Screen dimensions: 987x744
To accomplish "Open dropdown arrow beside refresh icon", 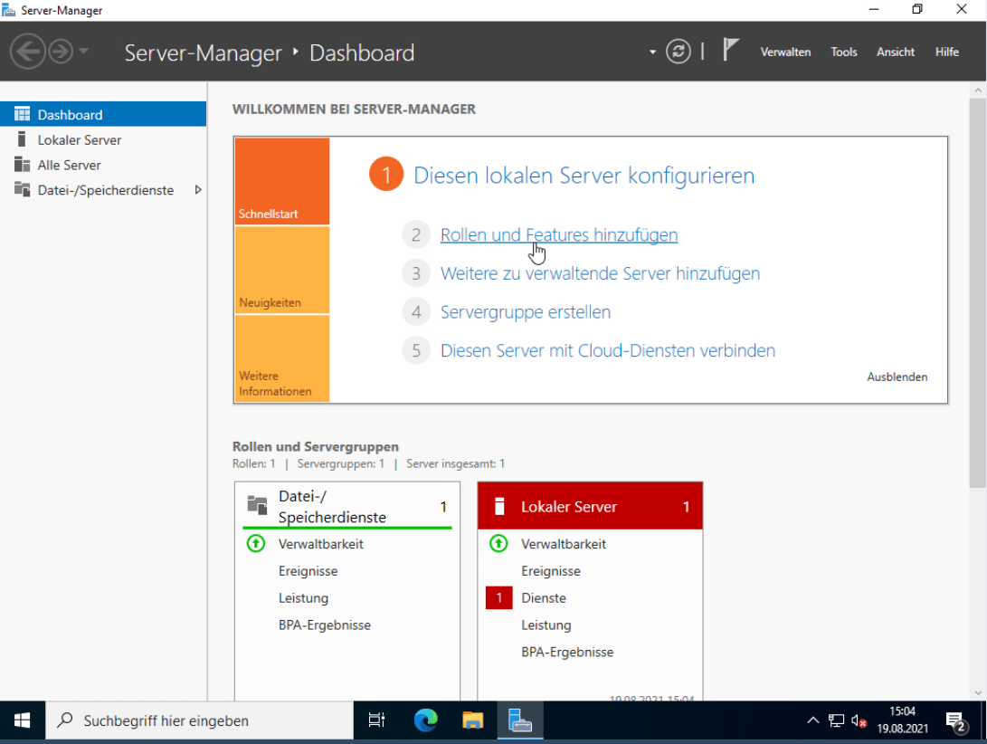I will pyautogui.click(x=652, y=52).
